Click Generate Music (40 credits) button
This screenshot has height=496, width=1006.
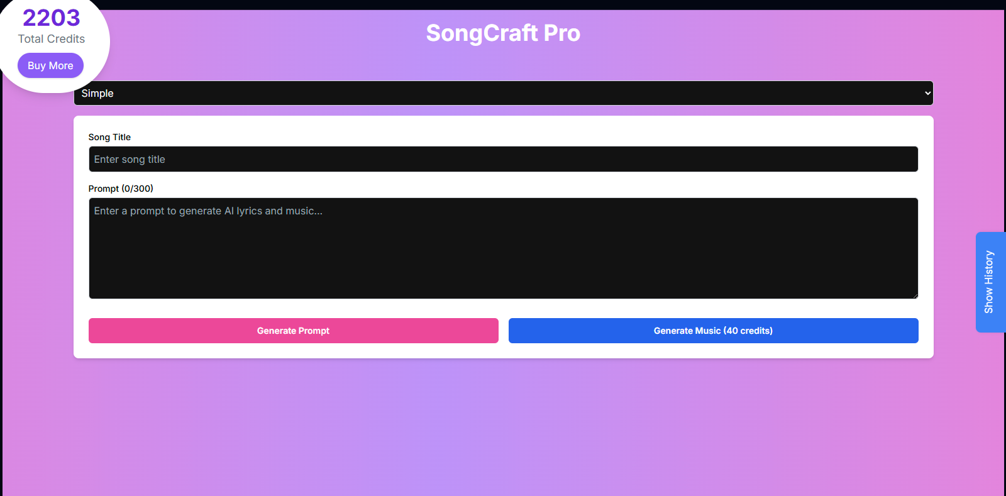[713, 331]
